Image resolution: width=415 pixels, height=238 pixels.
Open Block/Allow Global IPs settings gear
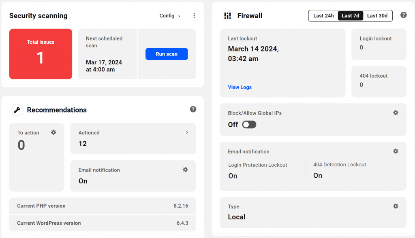pos(396,113)
